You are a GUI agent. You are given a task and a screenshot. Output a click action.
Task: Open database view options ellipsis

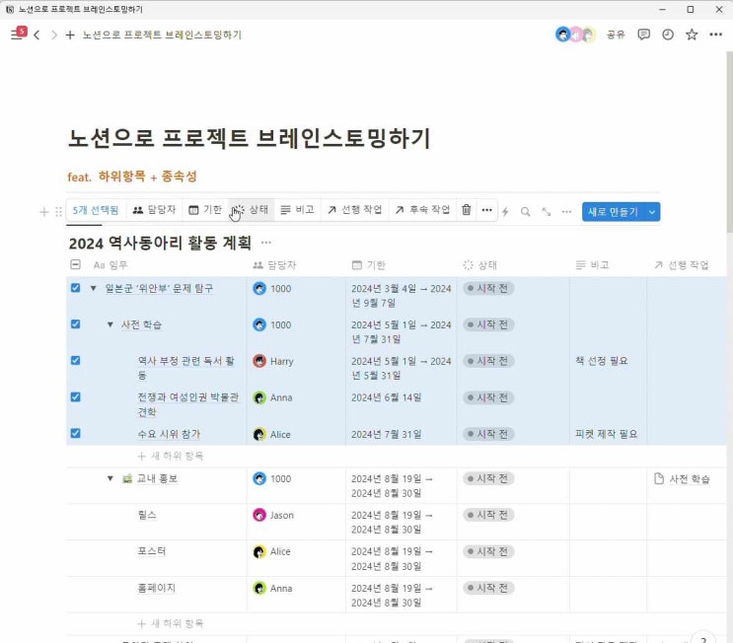click(x=566, y=212)
